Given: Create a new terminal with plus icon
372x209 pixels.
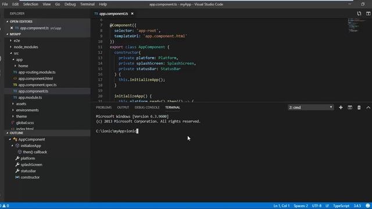Looking at the screenshot, I should (341, 107).
